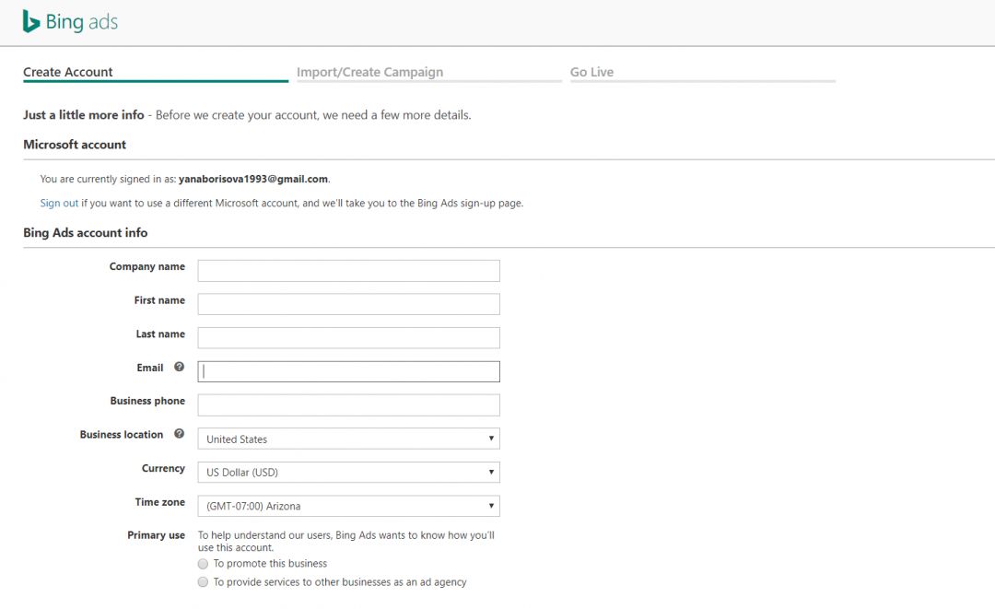Click the Bing Ads account info heading

coord(85,233)
